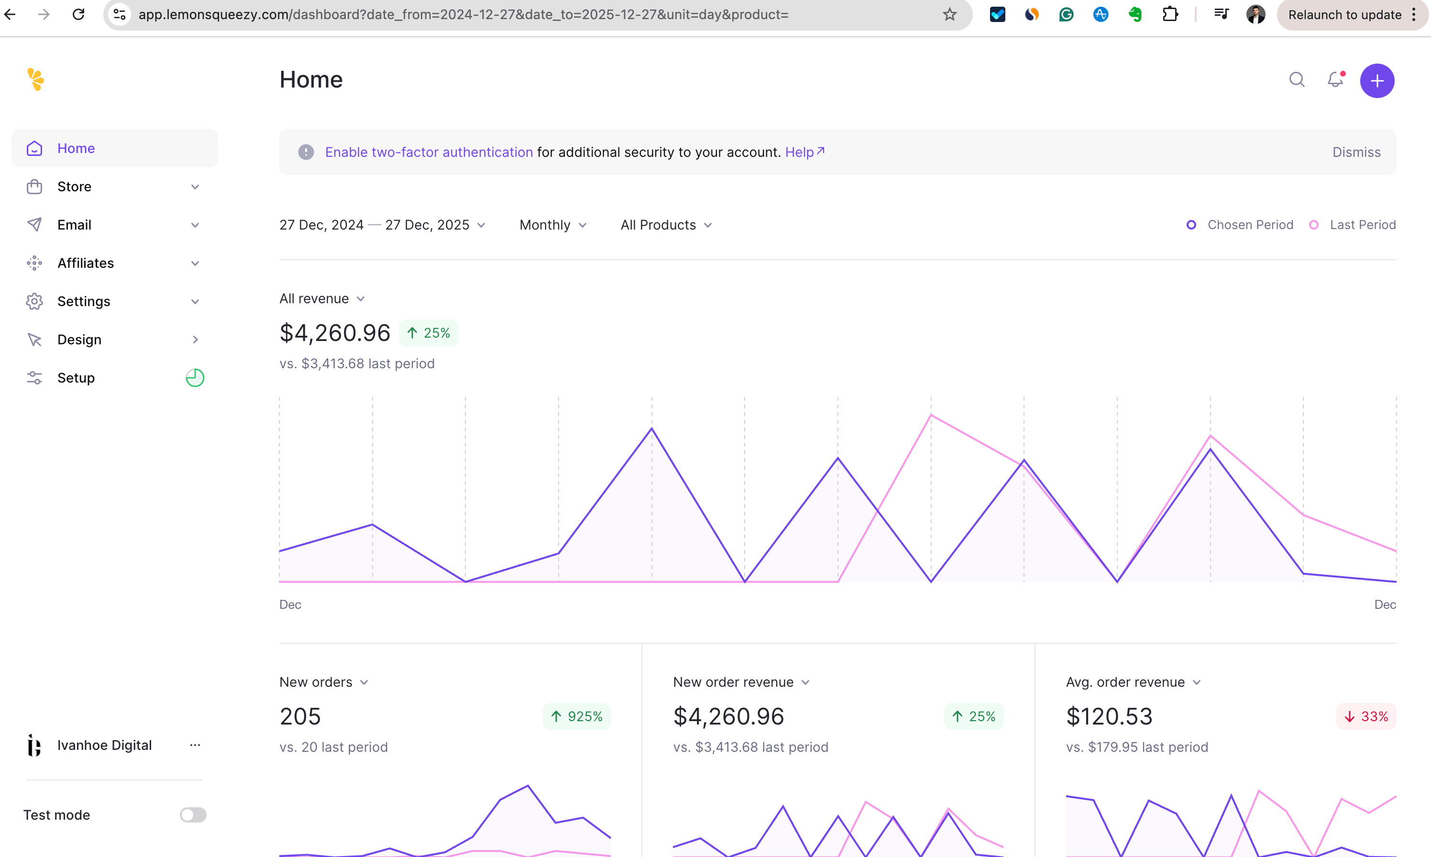Image resolution: width=1431 pixels, height=857 pixels.
Task: Open the notifications bell icon
Action: pyautogui.click(x=1335, y=80)
